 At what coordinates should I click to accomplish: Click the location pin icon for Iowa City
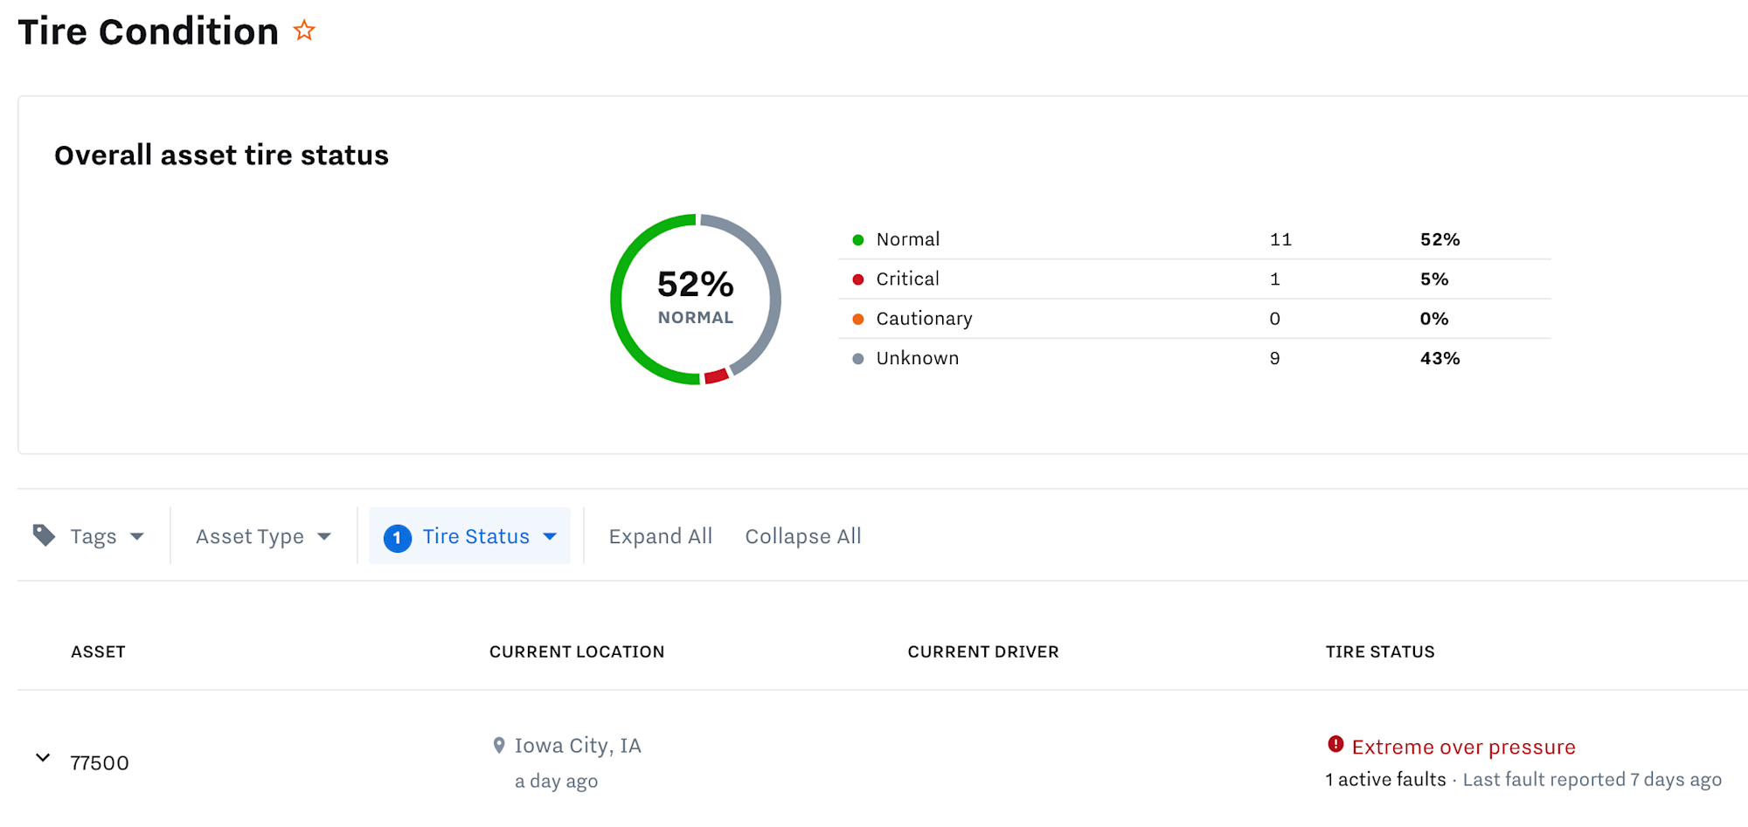click(x=499, y=746)
